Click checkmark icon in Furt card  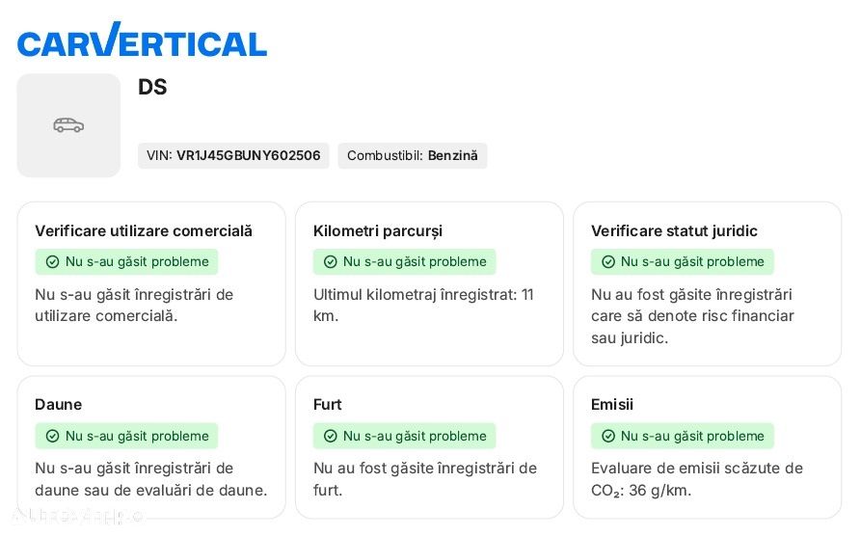331,436
